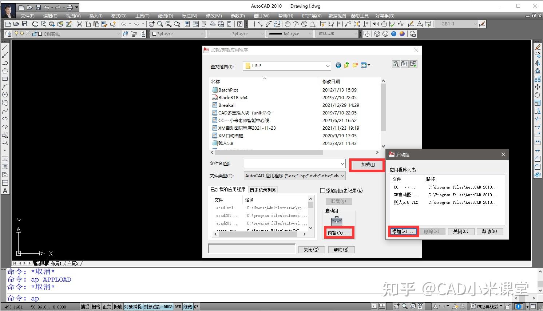Click the Linear dimension icon

click(x=251, y=24)
